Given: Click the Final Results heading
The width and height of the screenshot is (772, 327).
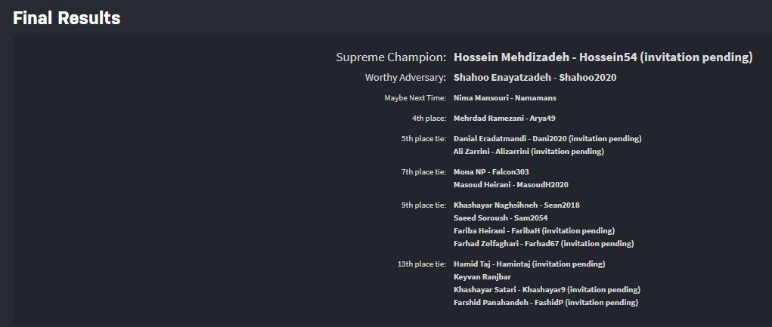Looking at the screenshot, I should (67, 18).
